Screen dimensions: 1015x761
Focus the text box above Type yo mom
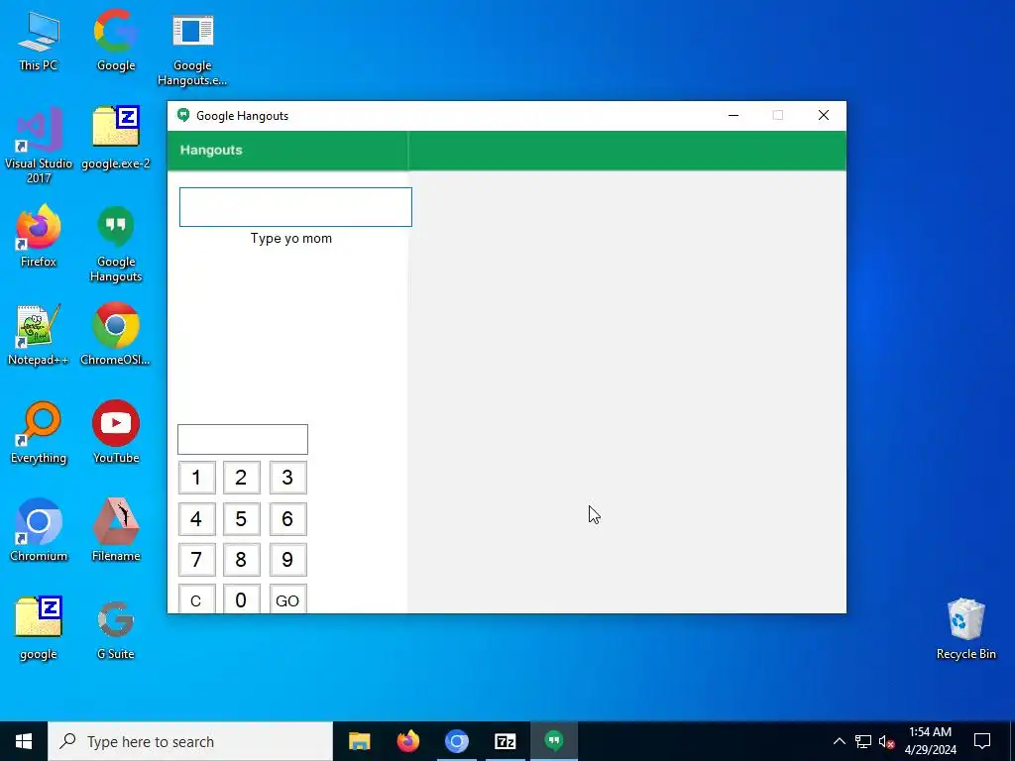tap(295, 207)
